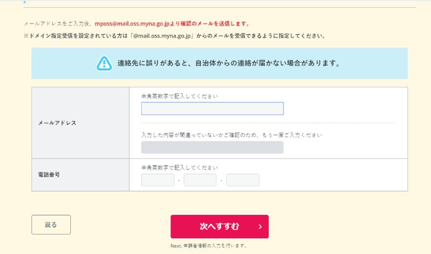Click the first dash between phone boxes

click(x=179, y=181)
